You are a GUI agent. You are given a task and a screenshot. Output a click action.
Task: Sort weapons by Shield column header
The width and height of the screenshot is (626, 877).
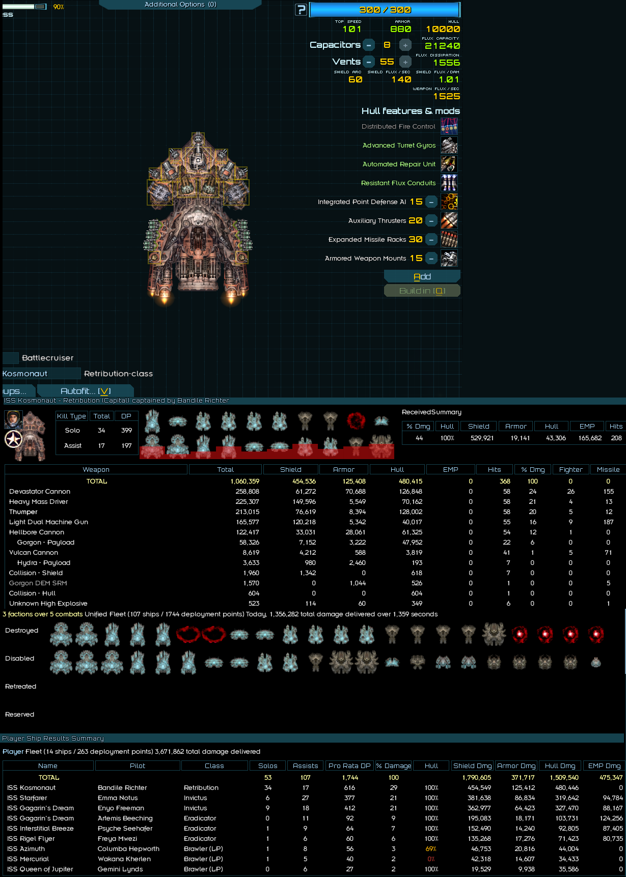click(x=290, y=469)
